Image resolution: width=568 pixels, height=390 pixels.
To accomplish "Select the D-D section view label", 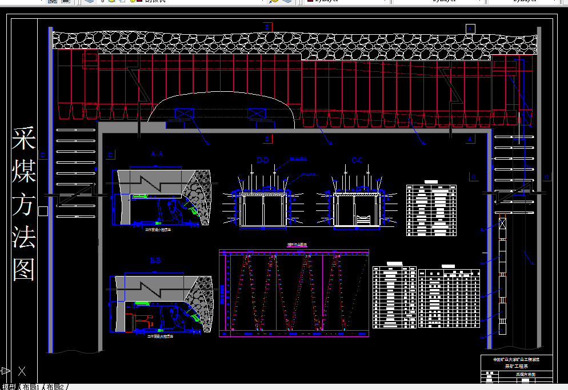I will tap(263, 160).
